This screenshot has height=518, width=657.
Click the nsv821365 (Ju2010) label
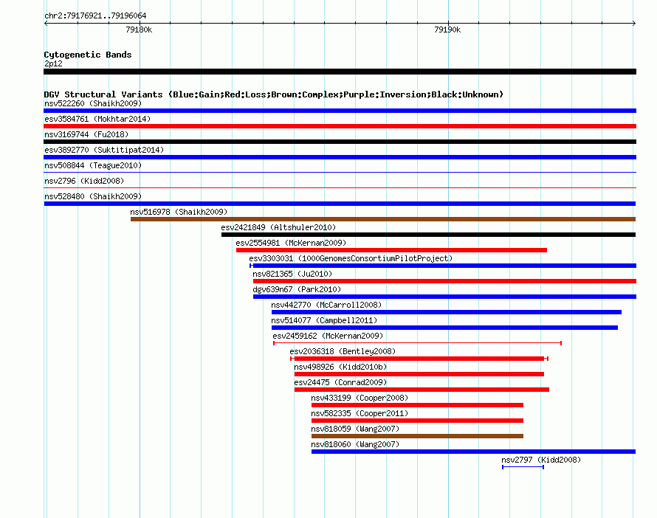[292, 274]
